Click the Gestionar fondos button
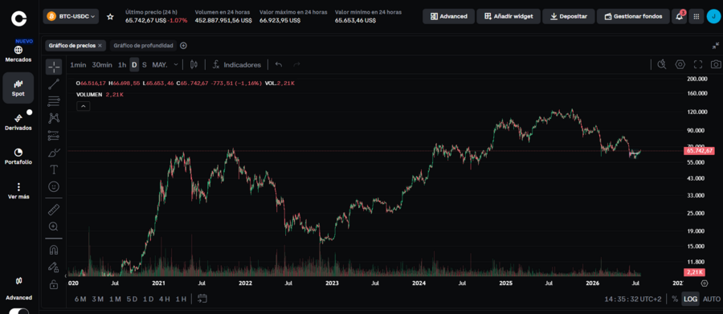723x314 pixels. [x=633, y=17]
